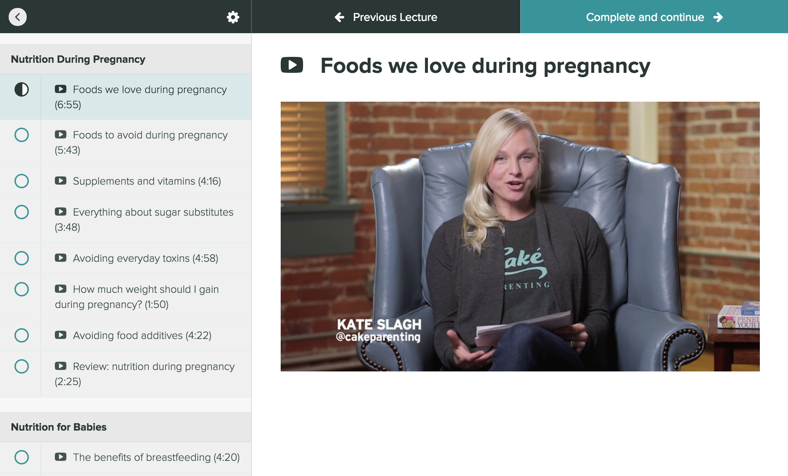
Task: Go to Previous Lecture
Action: 386,17
